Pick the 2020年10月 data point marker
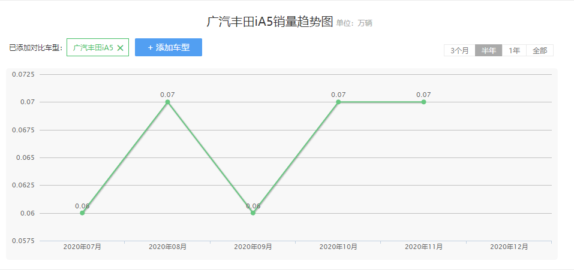This screenshot has width=574, height=270. click(338, 102)
